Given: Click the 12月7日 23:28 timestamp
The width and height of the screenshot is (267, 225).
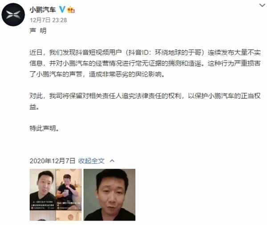Looking at the screenshot, I should point(49,20).
